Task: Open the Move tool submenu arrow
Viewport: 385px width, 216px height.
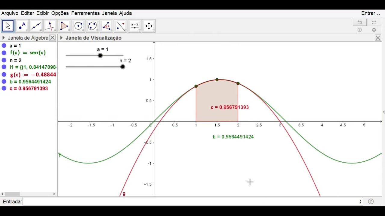Action: click(x=13, y=31)
